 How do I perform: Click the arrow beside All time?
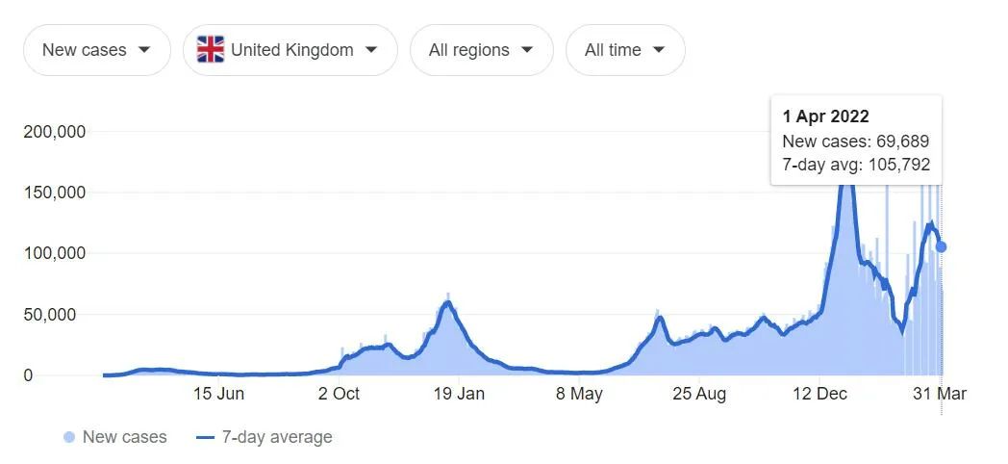(x=658, y=50)
